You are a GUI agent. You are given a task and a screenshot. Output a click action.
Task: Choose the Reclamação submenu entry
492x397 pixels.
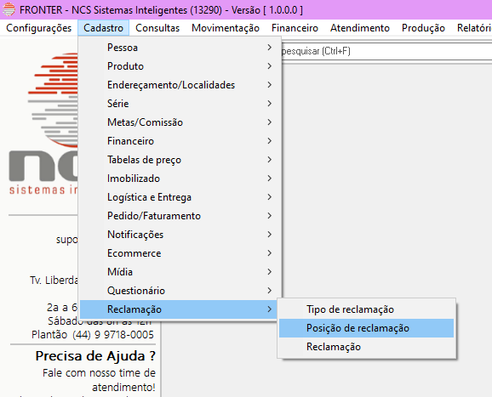367,347
